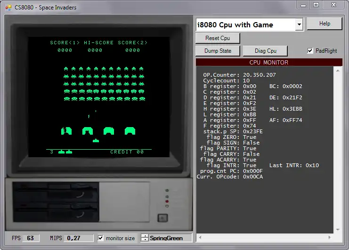Click the OP.Counter value 20.350.207
Viewport: 349px width, 250px height.
point(260,75)
